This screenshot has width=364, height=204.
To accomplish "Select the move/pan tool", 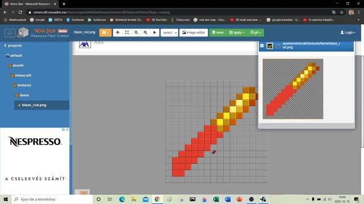I will (x=118, y=33).
